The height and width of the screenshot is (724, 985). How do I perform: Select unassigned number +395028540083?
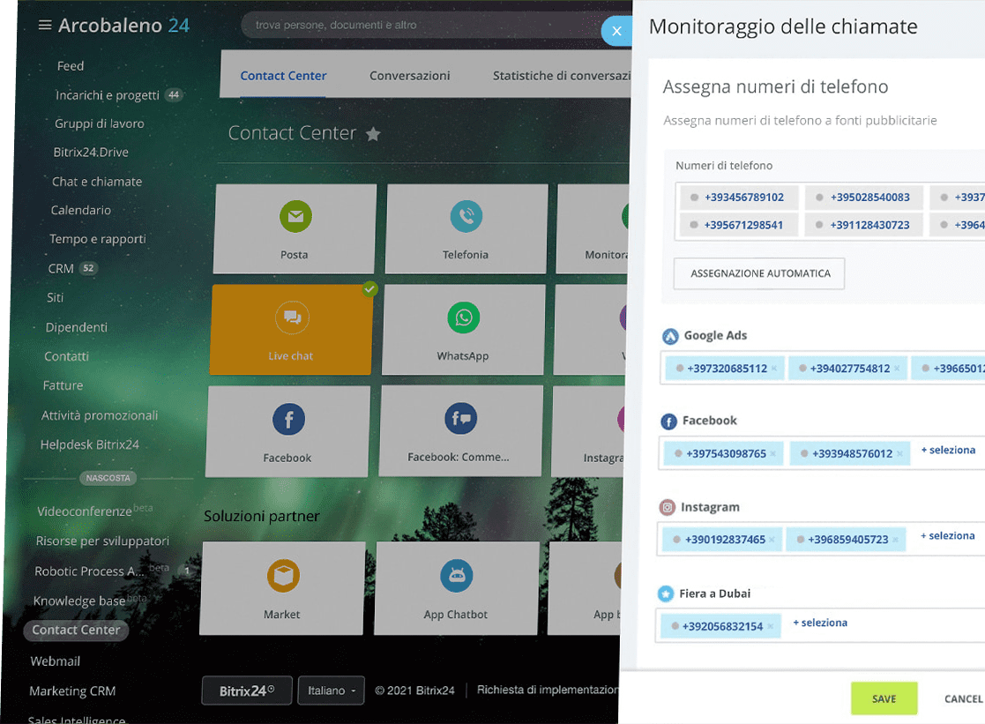pos(864,198)
